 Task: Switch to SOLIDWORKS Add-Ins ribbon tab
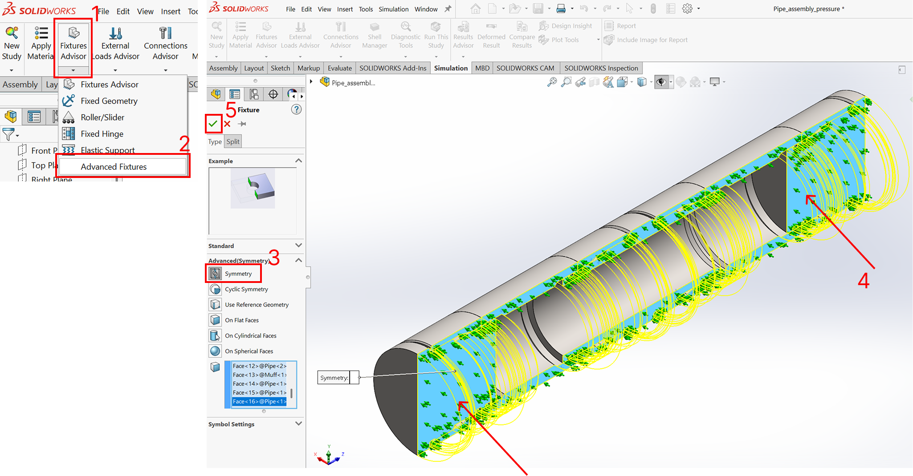[393, 68]
